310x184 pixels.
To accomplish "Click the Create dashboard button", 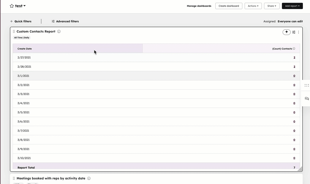I will [x=229, y=6].
